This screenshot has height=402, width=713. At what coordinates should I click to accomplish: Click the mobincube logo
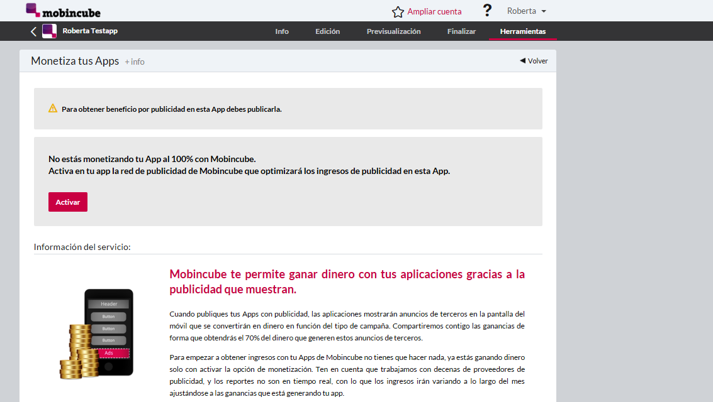[x=63, y=11]
